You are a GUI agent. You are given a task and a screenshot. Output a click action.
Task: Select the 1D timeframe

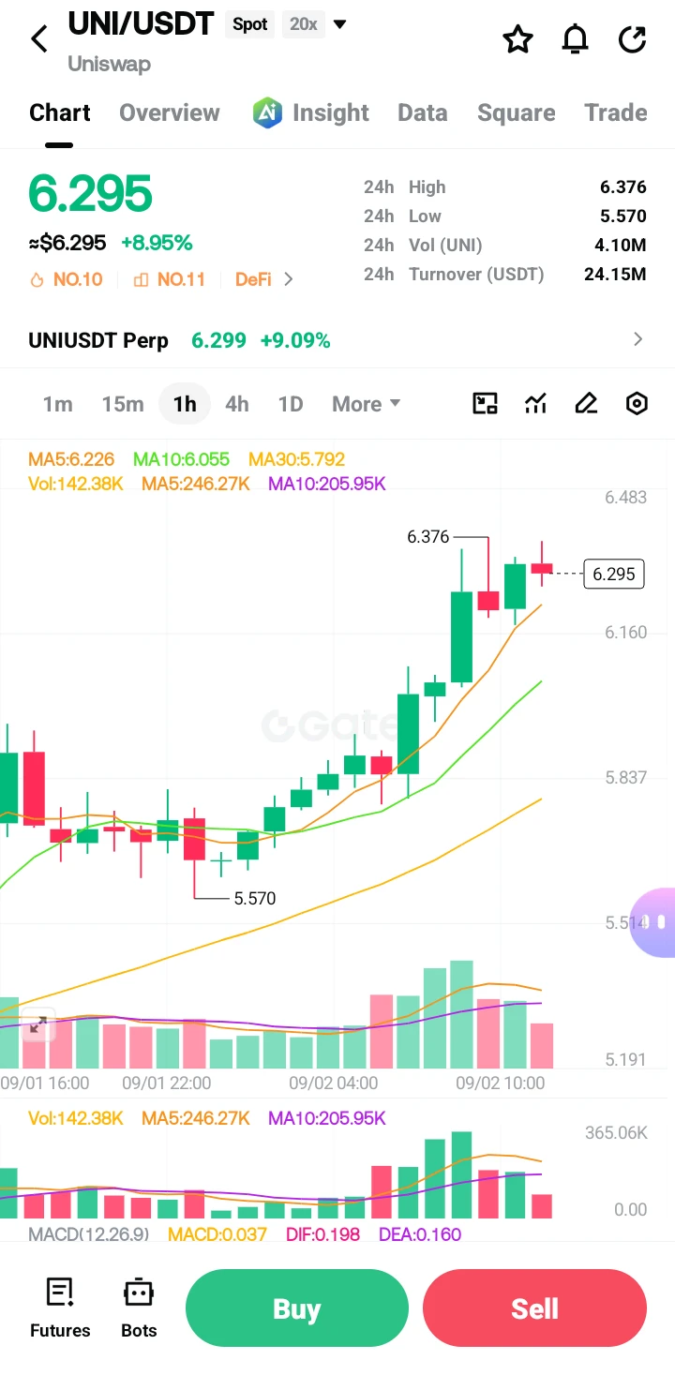(291, 404)
